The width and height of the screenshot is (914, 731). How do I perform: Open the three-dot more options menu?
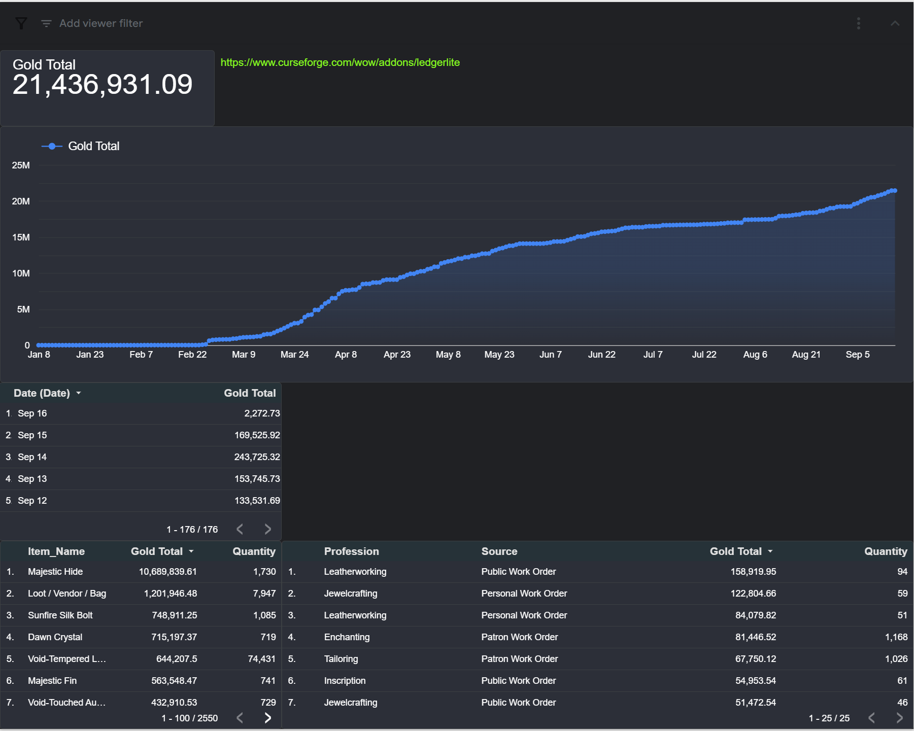858,23
